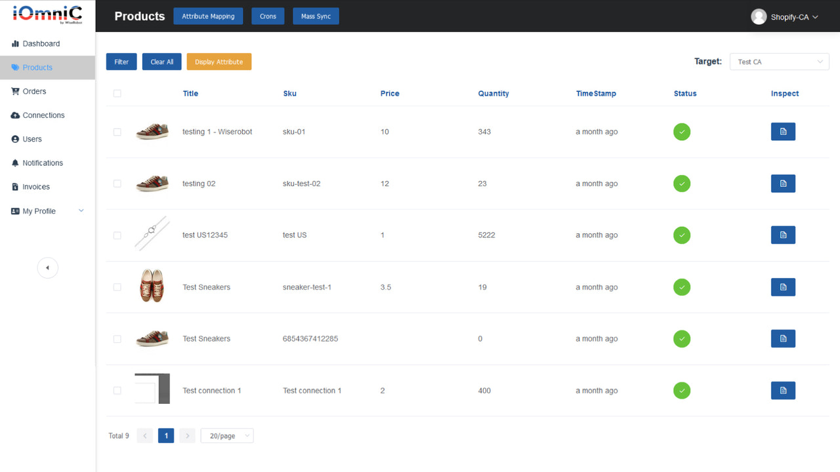Click the test US12345 product thumbnail
Viewport: 840px width, 472px height.
[x=152, y=233]
